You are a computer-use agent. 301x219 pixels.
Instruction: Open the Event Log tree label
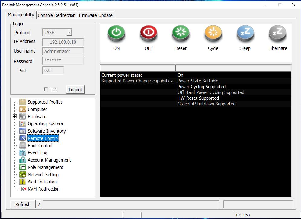(37, 153)
